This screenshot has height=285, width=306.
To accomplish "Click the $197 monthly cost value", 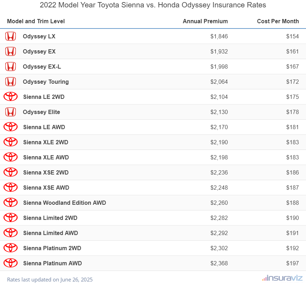I will [x=292, y=263].
